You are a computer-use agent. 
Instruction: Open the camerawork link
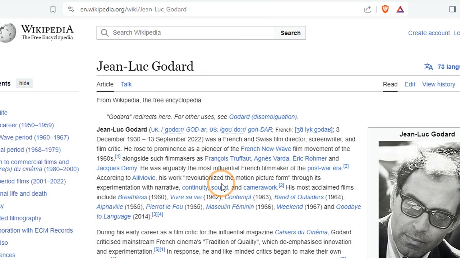point(260,187)
